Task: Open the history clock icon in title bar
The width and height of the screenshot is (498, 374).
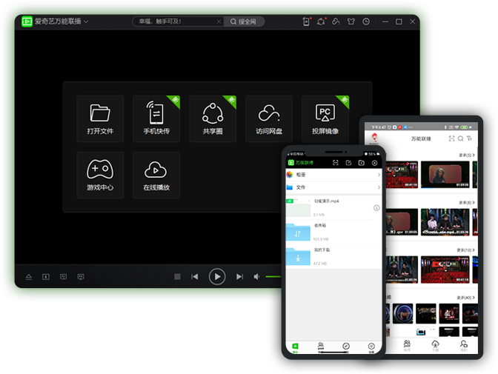Action: click(x=366, y=21)
